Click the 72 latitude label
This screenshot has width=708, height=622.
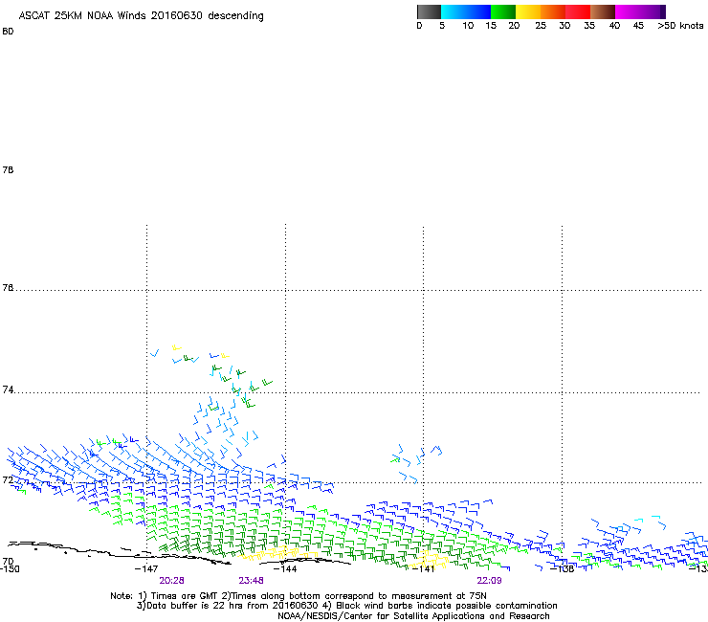(8, 479)
